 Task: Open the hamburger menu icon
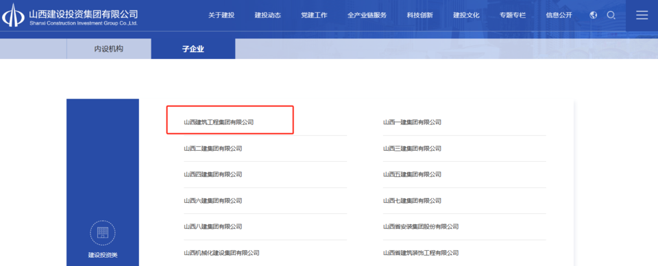[642, 15]
